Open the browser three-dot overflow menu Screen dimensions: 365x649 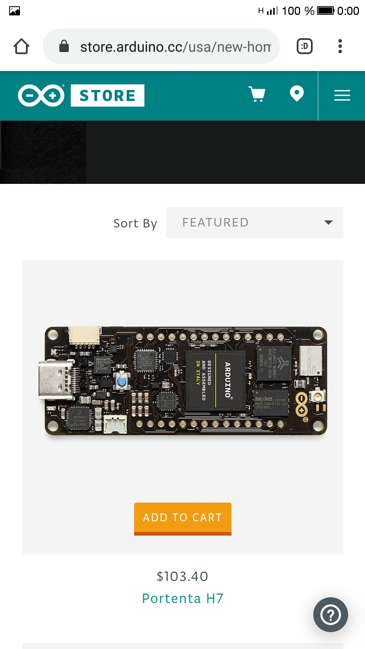click(340, 46)
